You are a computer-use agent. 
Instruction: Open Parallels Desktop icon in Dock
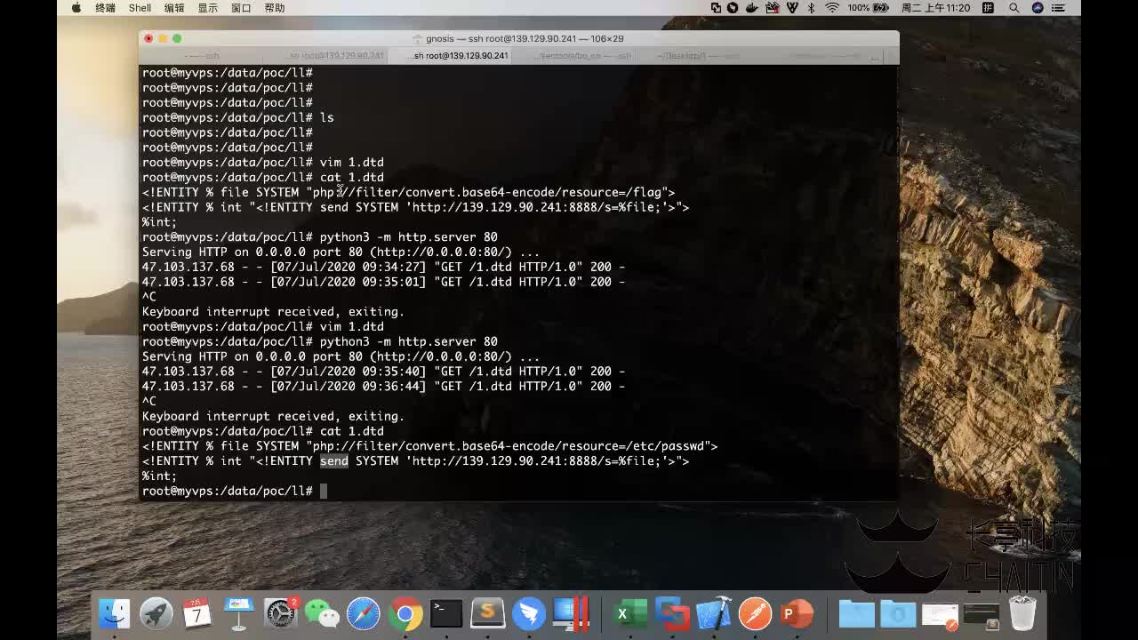click(x=571, y=613)
